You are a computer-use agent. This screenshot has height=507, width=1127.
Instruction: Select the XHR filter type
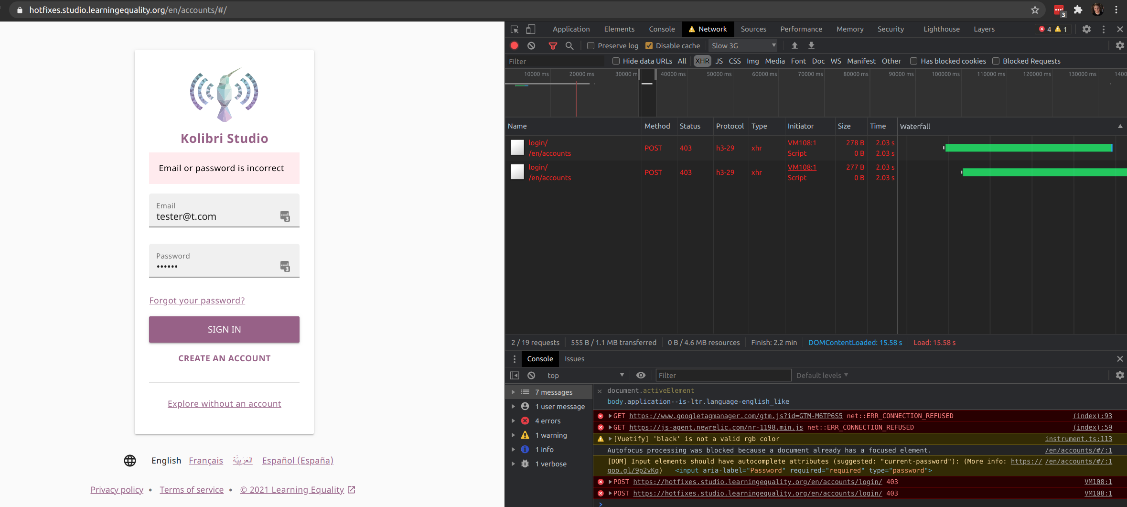702,61
